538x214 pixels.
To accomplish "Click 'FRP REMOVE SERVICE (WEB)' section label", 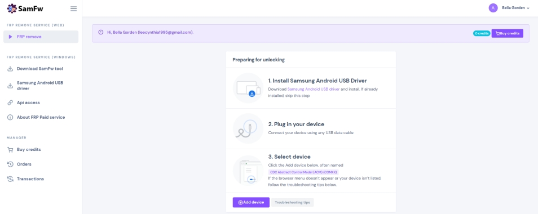I will [36, 25].
